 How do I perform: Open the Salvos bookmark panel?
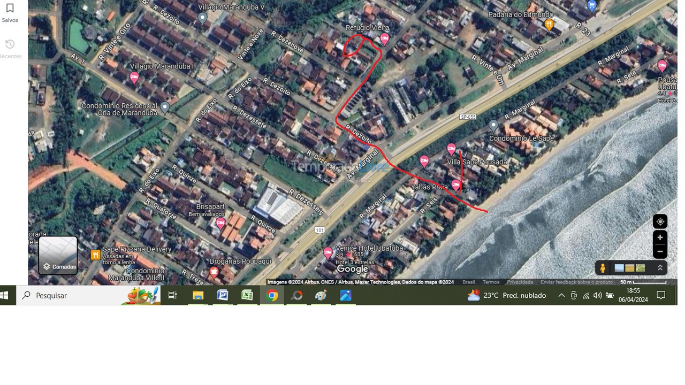(10, 13)
